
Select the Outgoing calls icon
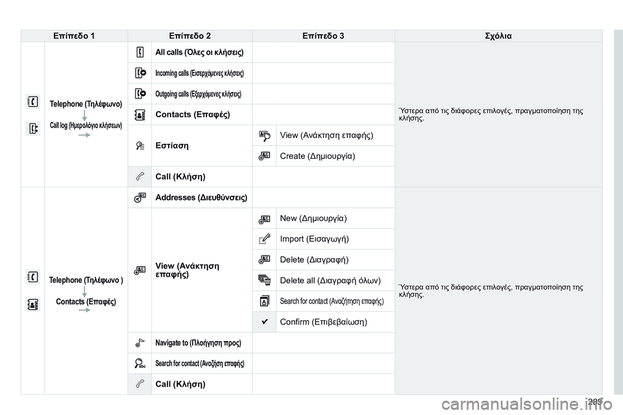point(140,94)
